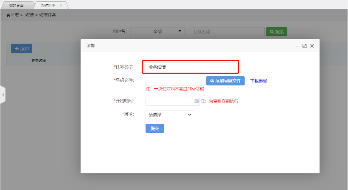Click the 添加号码文件 upload button
The height and width of the screenshot is (190, 348).
[x=225, y=81]
